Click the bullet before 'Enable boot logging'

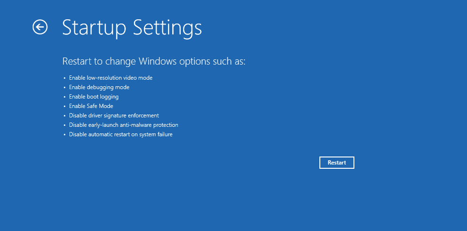64,97
